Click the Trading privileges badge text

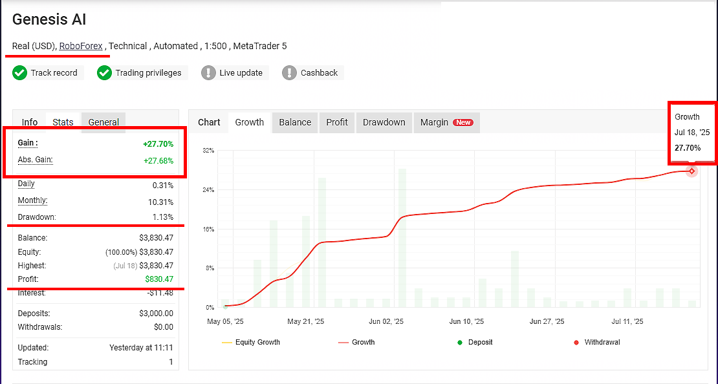(148, 73)
